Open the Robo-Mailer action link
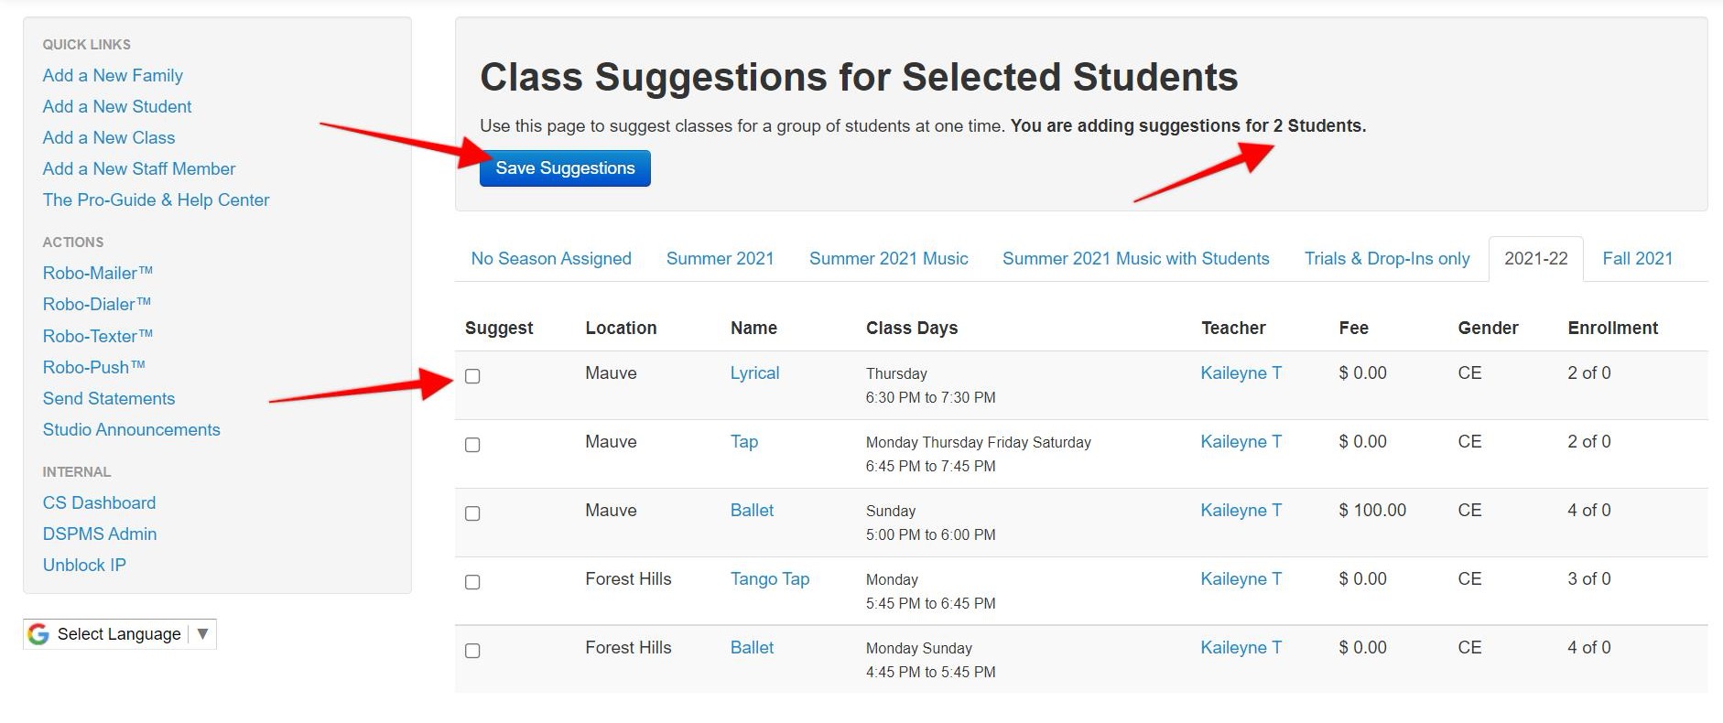 [97, 273]
